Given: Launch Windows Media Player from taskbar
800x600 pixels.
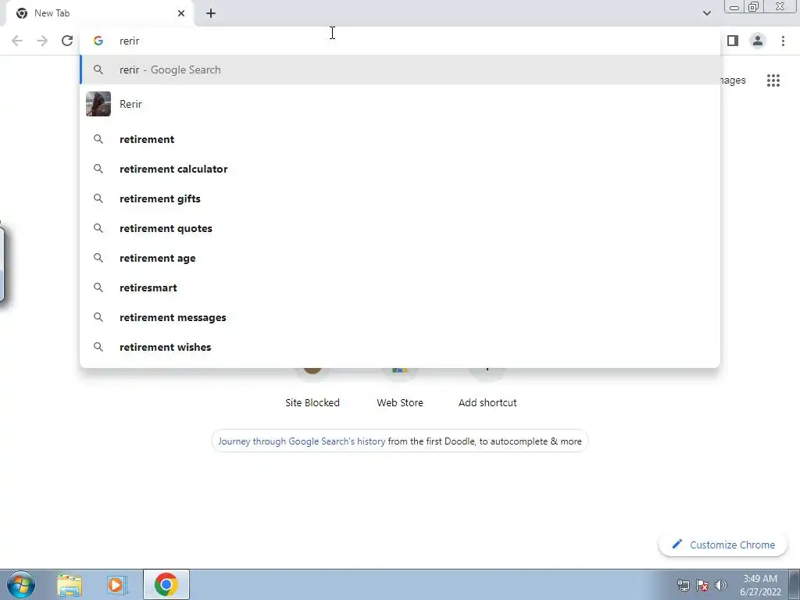Looking at the screenshot, I should click(x=116, y=585).
